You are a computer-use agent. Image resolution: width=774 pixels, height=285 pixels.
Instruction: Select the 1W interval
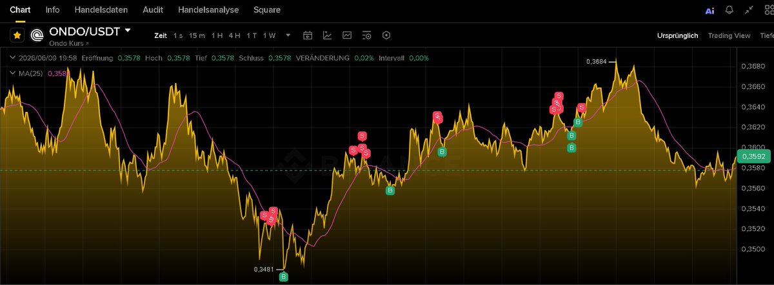(269, 35)
